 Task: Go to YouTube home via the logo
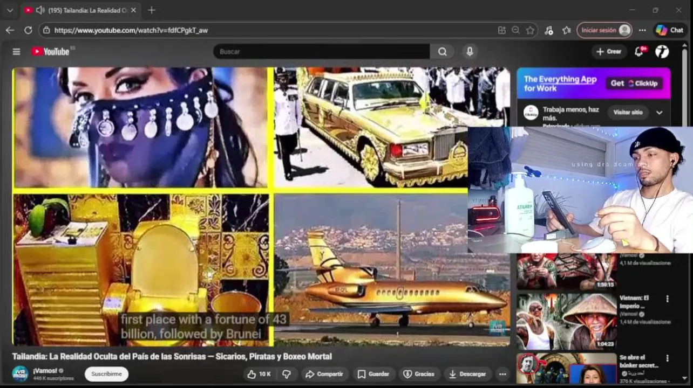pyautogui.click(x=50, y=52)
